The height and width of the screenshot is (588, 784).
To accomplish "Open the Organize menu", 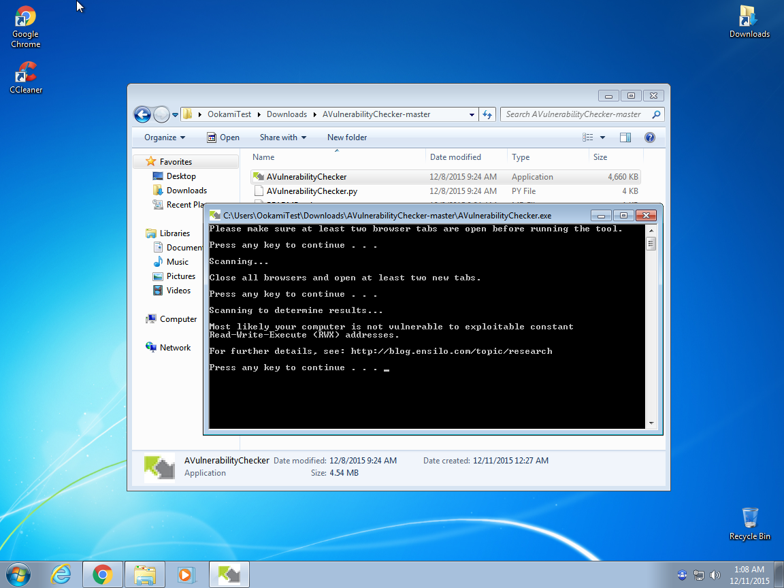I will pos(165,137).
